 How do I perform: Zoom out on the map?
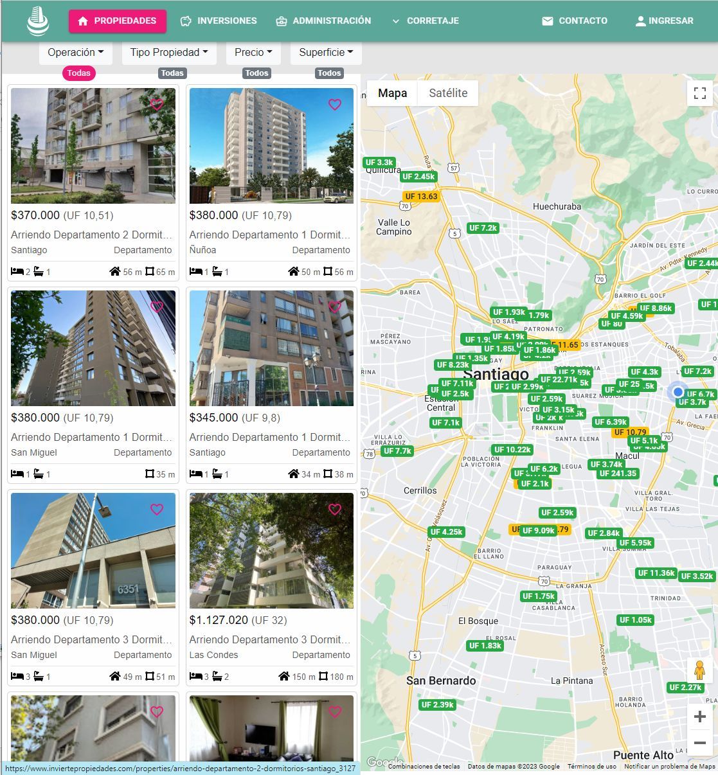click(700, 743)
